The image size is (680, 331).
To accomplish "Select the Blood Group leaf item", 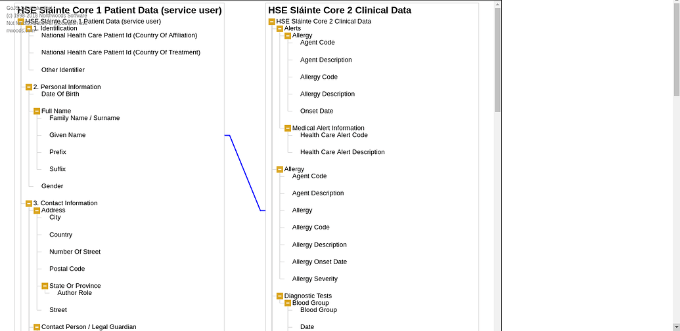I will (318, 310).
